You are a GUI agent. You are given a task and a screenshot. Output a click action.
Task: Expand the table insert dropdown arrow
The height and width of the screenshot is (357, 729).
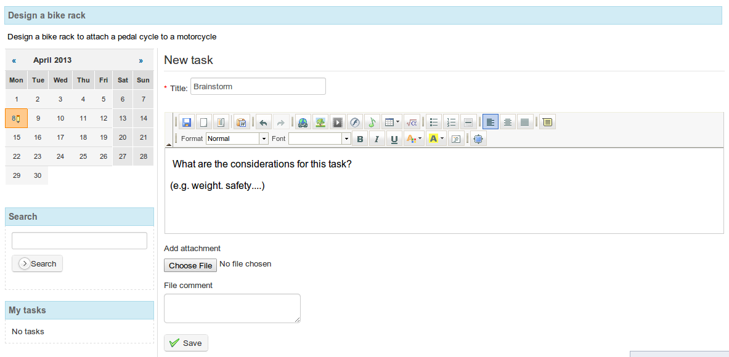(x=398, y=122)
